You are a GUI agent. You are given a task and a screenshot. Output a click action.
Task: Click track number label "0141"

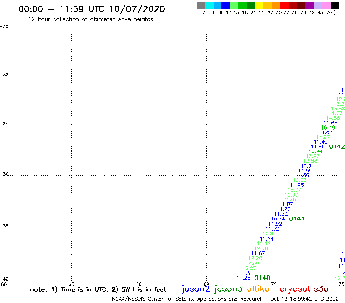click(297, 219)
